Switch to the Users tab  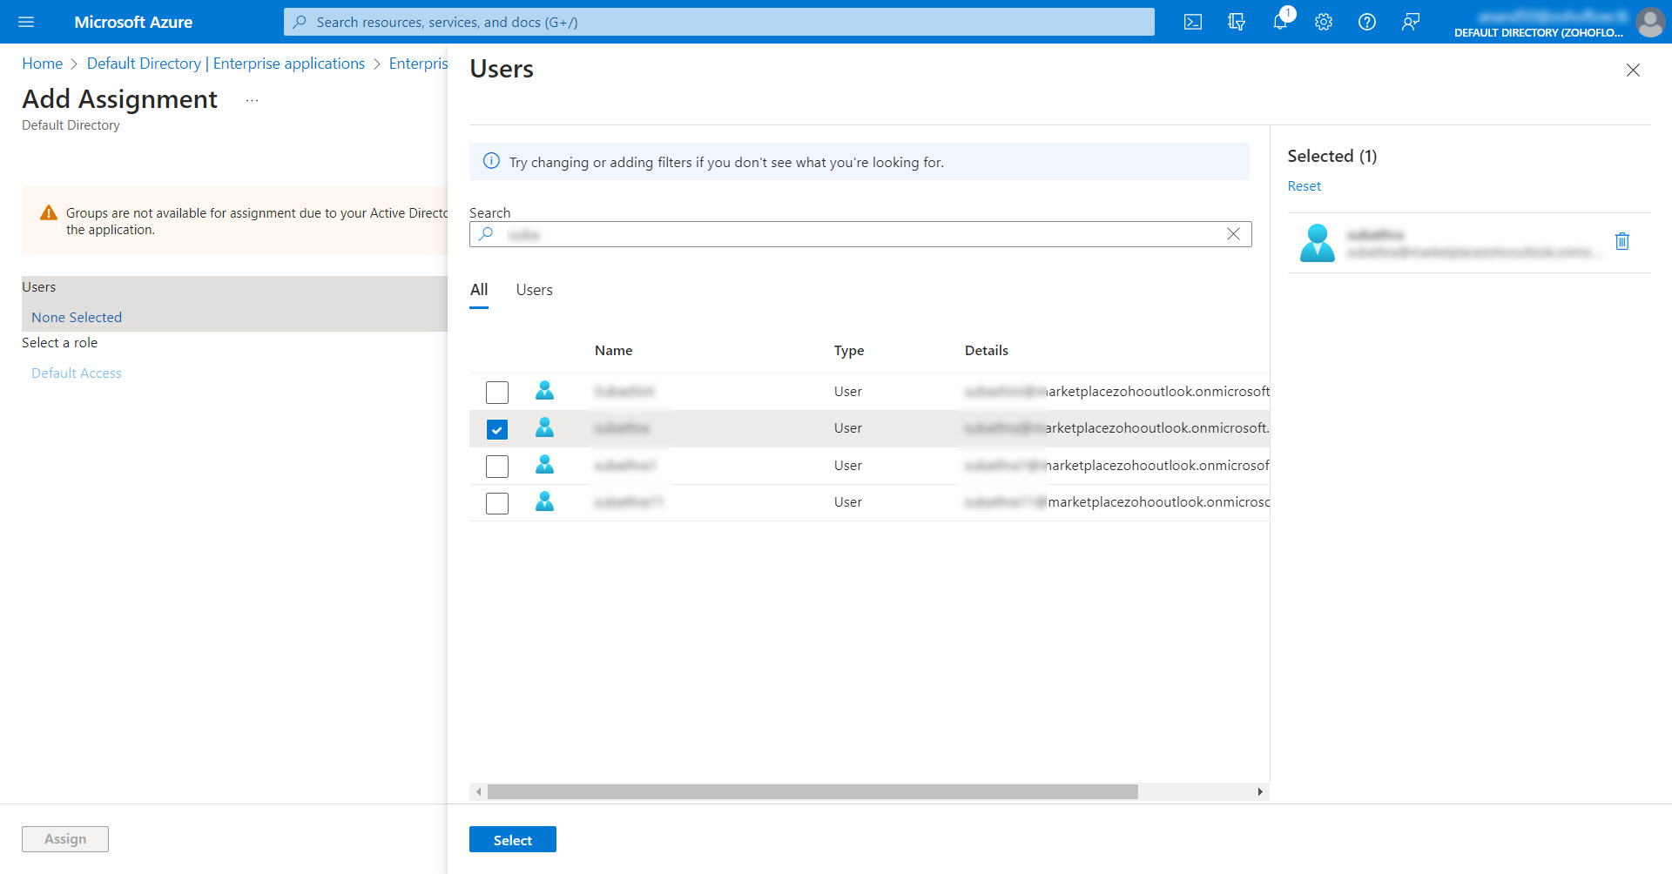pos(534,290)
